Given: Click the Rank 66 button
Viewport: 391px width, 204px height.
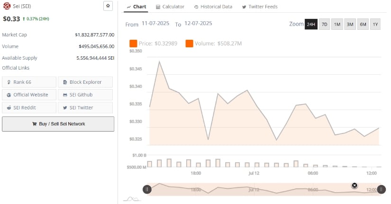Looking at the screenshot, I should tap(29, 82).
